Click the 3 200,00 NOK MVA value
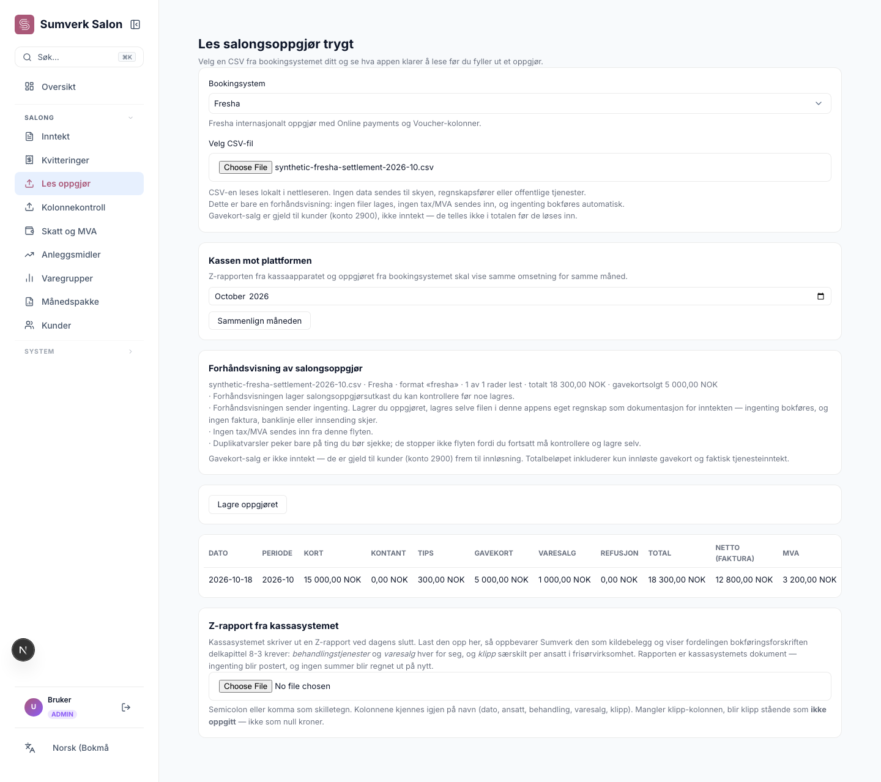This screenshot has height=782, width=881. pos(809,579)
